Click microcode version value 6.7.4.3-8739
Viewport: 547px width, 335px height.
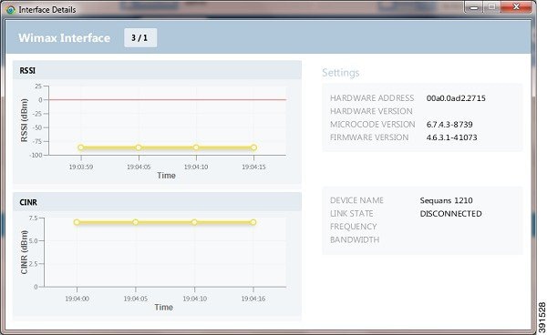tap(449, 125)
